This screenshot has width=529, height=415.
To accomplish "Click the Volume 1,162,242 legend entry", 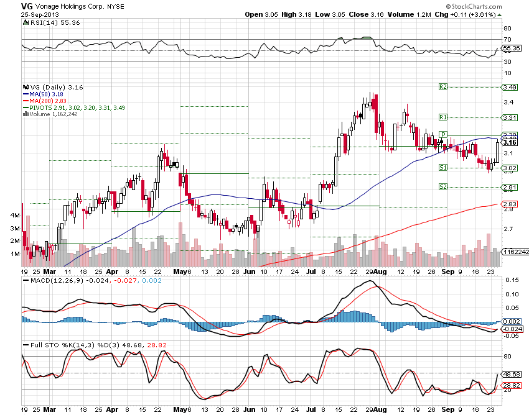I will click(x=50, y=114).
